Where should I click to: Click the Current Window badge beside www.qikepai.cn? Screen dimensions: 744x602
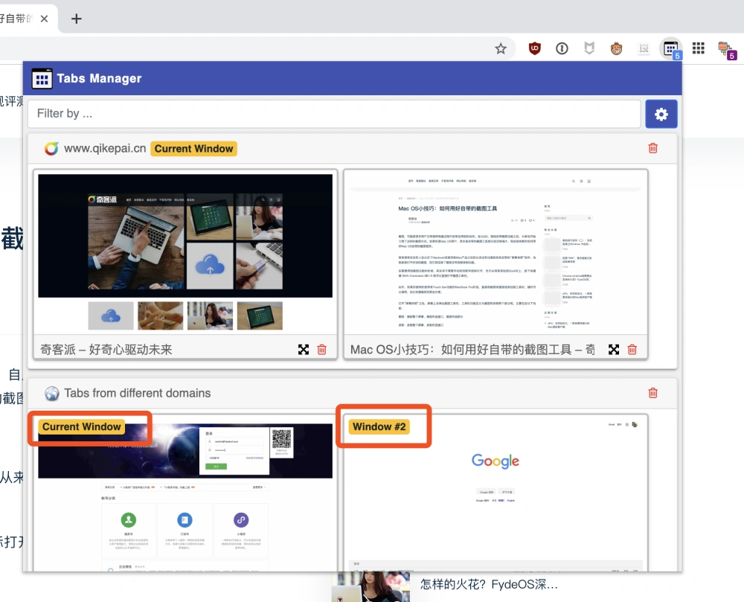[193, 149]
